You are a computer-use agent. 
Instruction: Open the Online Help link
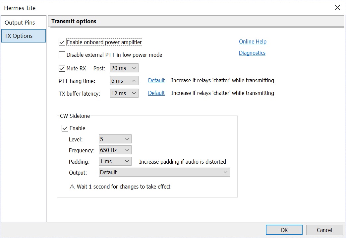coord(253,41)
